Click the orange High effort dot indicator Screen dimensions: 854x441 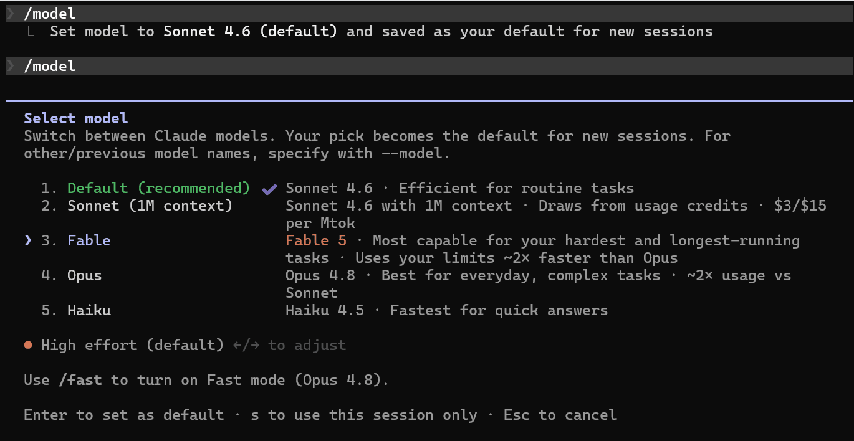tap(28, 345)
